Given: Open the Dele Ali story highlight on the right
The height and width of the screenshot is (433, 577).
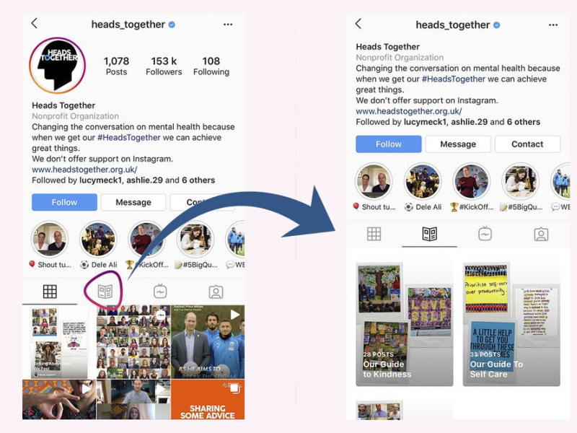Looking at the screenshot, I should 423,187.
